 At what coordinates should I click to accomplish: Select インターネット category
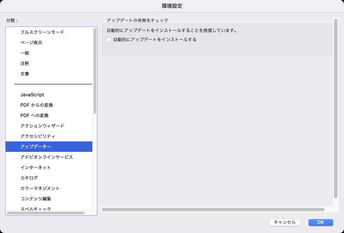[x=49, y=167]
